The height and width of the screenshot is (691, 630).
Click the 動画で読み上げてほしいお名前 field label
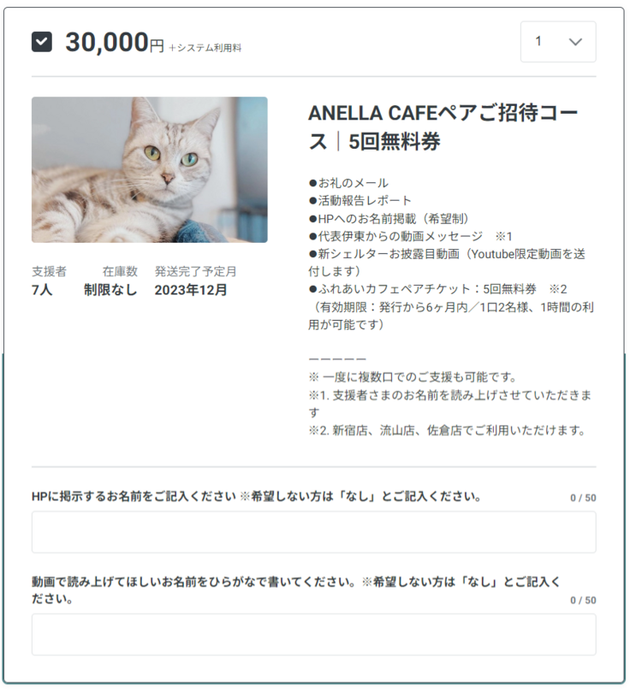[x=295, y=590]
